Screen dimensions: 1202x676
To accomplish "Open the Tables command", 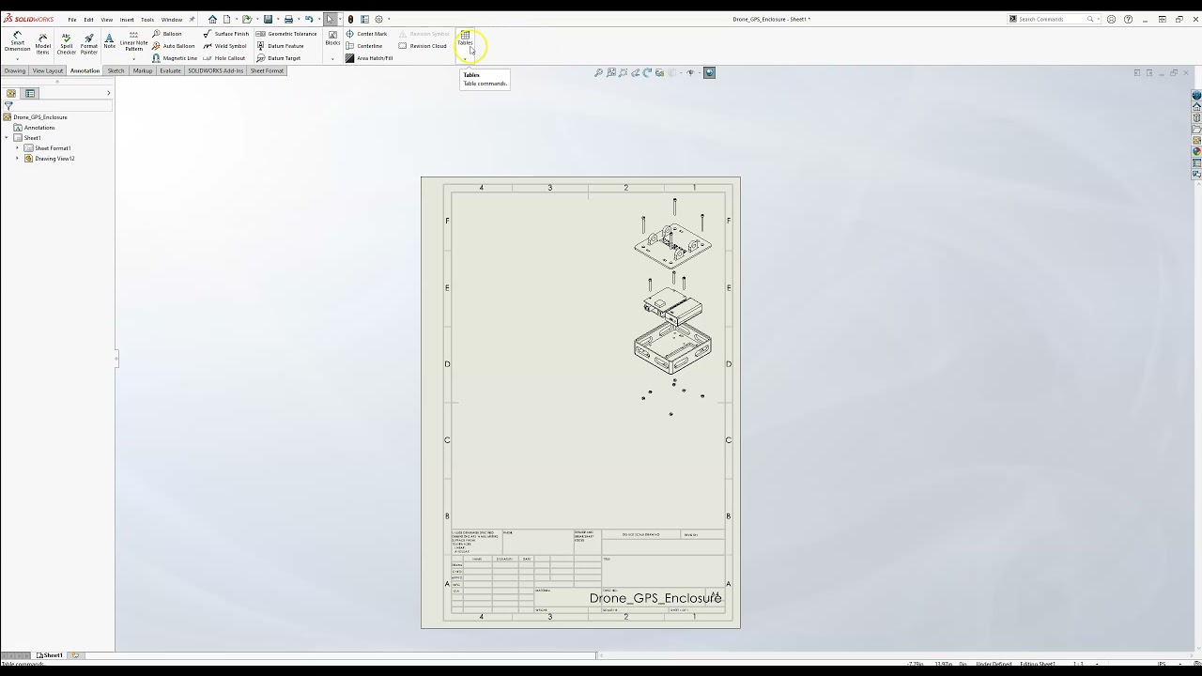I will pyautogui.click(x=465, y=38).
